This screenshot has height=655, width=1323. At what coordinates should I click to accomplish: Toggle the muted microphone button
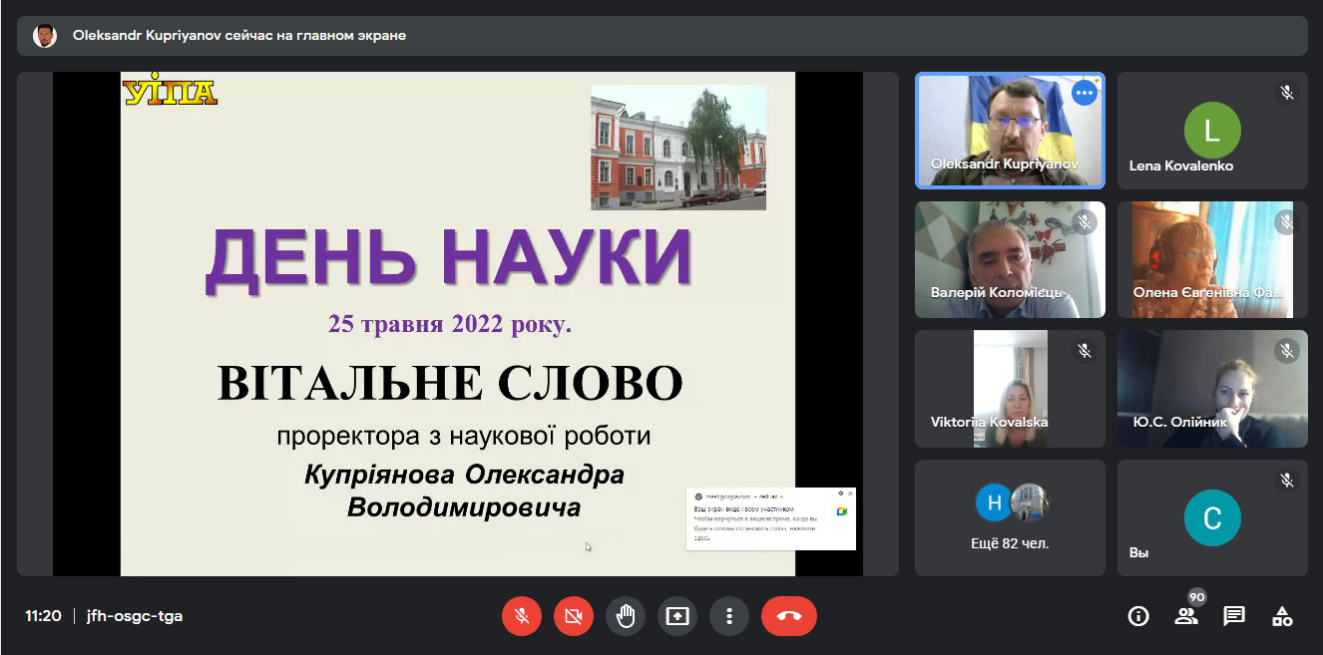521,616
